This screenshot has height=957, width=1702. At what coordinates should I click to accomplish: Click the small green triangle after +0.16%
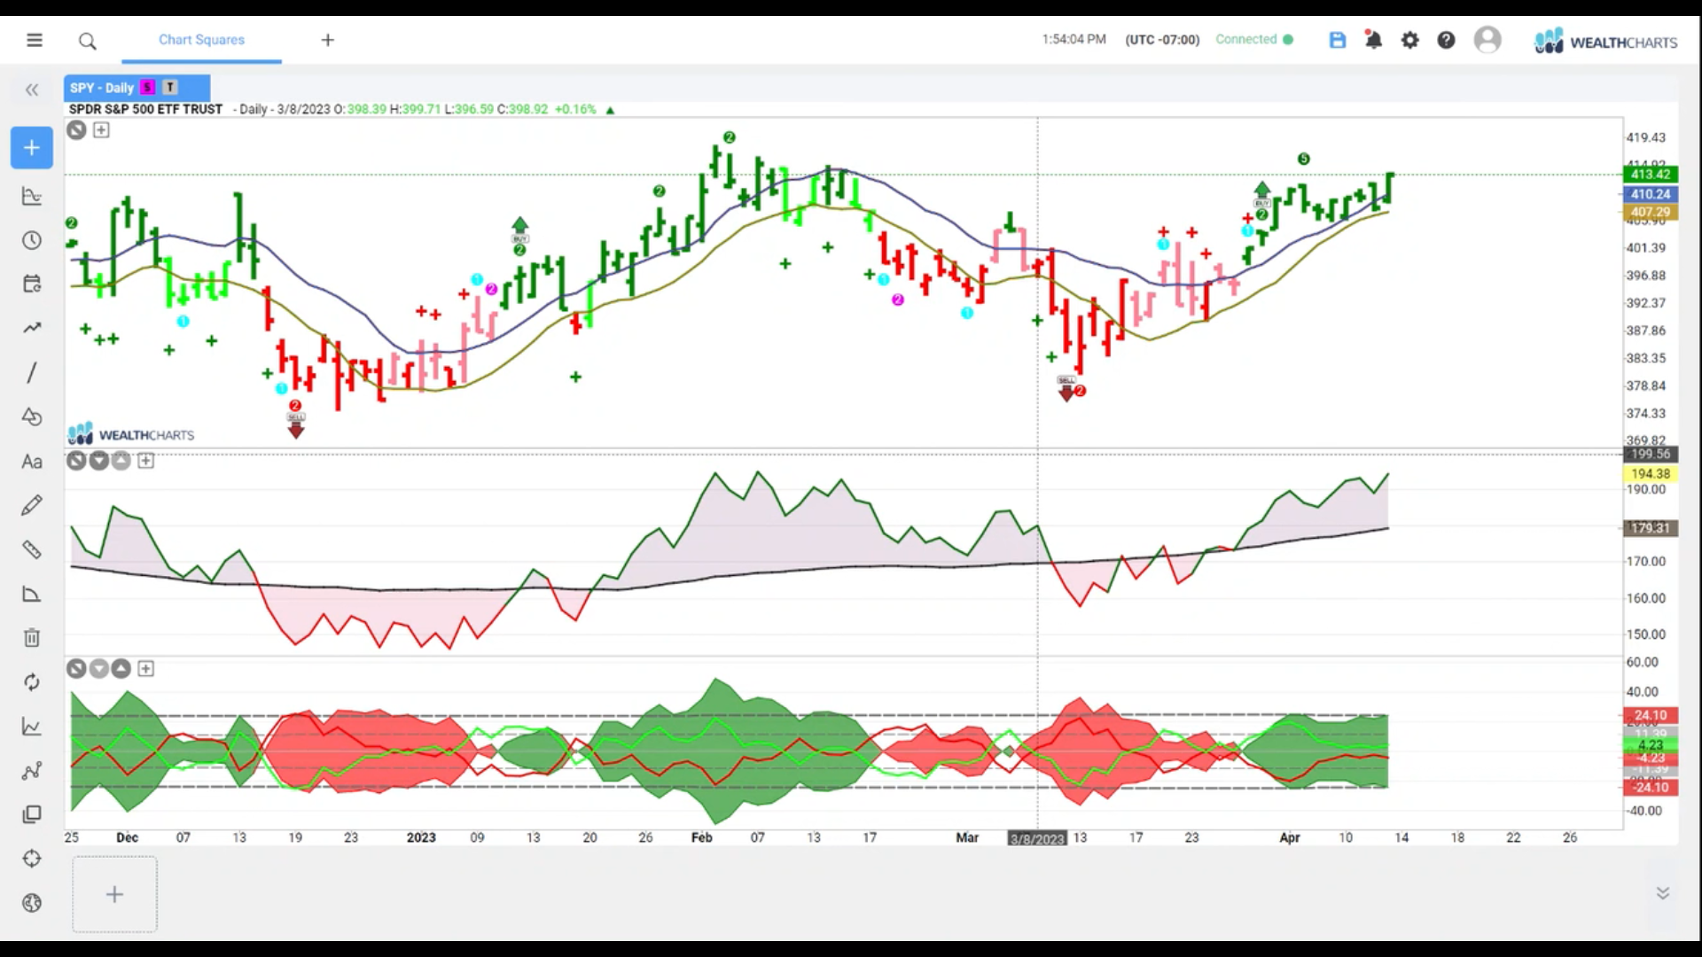click(610, 110)
